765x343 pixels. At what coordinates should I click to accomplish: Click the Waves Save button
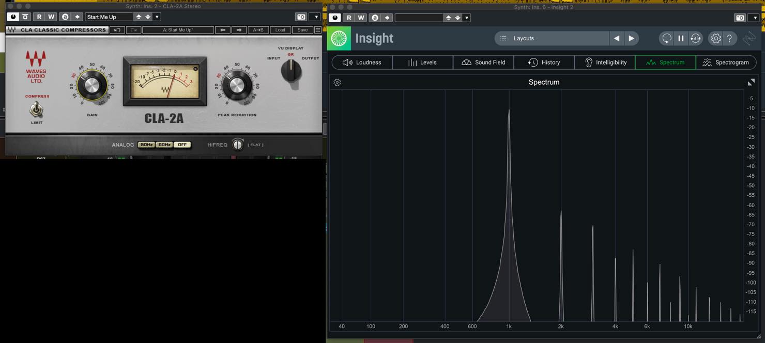point(302,30)
